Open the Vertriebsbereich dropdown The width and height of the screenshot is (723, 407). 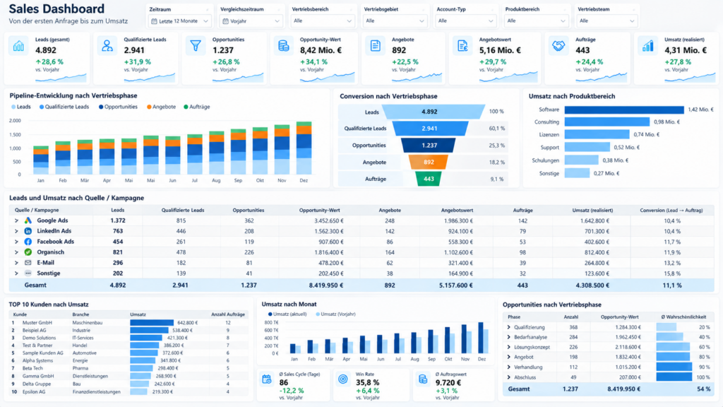(x=322, y=21)
